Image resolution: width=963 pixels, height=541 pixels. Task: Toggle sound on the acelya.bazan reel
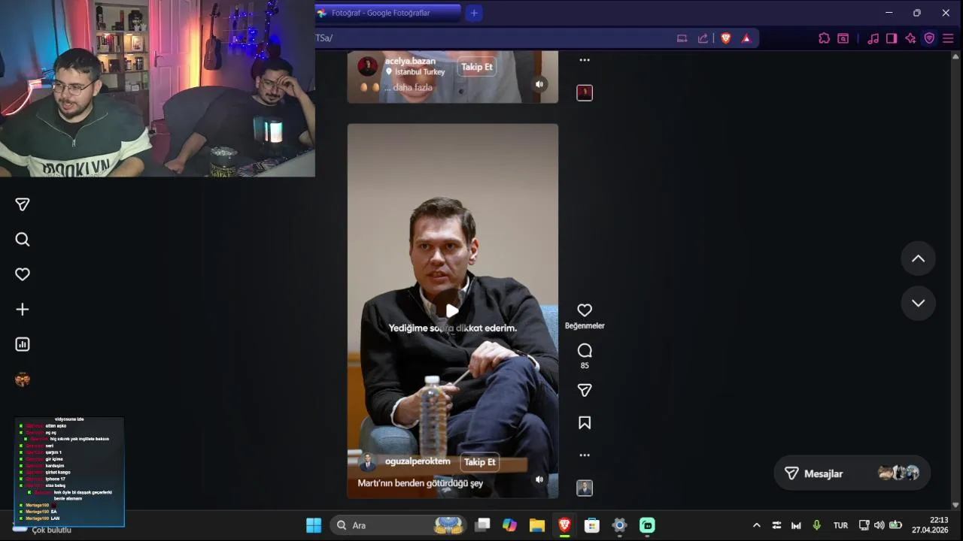point(539,84)
